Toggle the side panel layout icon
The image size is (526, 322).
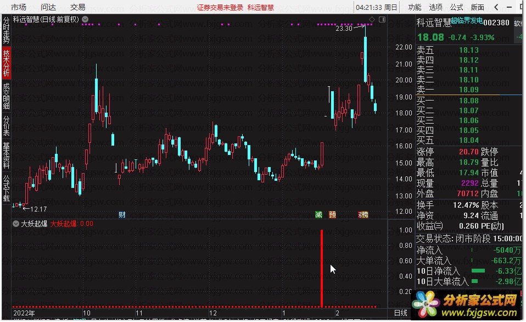382,19
